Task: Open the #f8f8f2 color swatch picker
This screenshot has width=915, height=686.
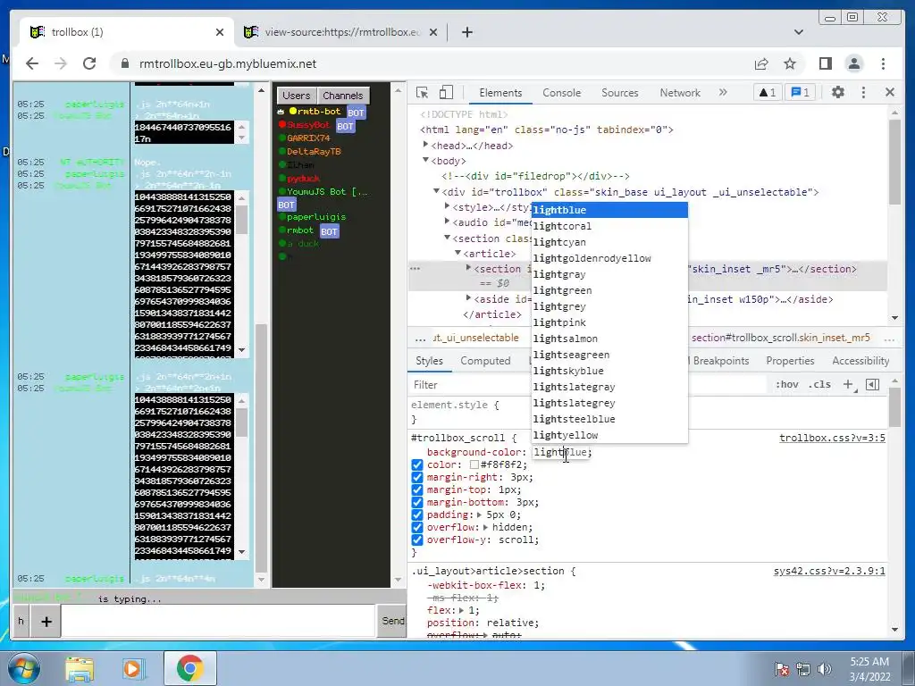Action: pos(474,464)
